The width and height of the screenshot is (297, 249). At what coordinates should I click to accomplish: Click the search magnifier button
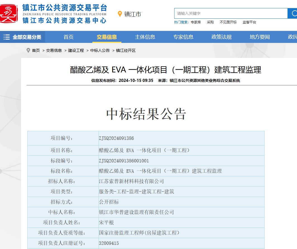click(293, 13)
